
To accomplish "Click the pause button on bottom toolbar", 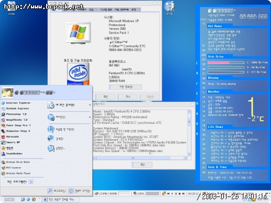I will pos(176,193).
